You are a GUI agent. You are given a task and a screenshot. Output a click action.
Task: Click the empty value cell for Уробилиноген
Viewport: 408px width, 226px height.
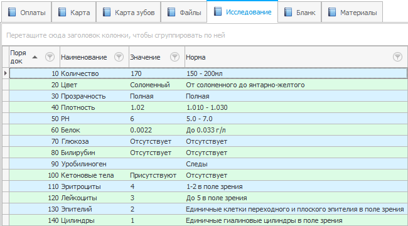(157, 164)
